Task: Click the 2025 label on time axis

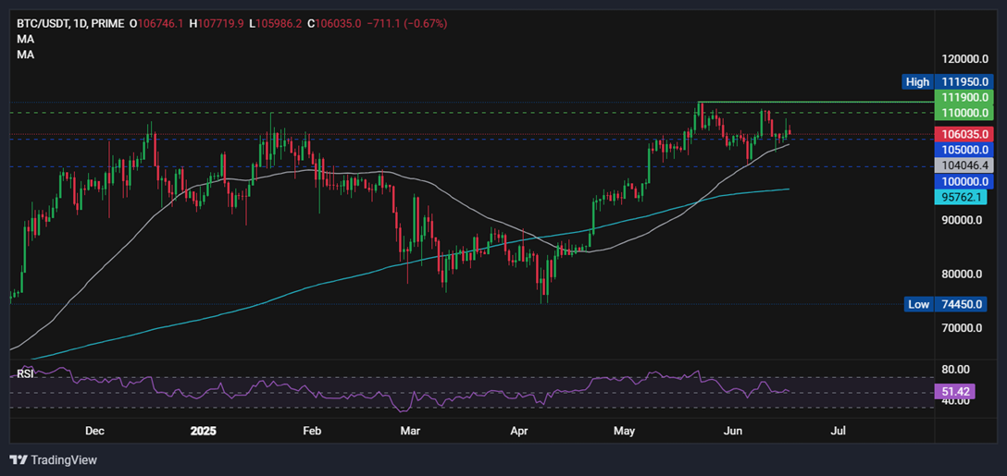Action: tap(204, 431)
